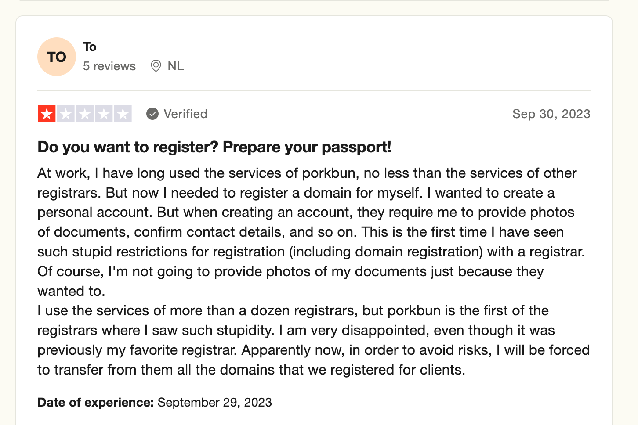Click the second gray rating star
The height and width of the screenshot is (425, 638).
(65, 114)
